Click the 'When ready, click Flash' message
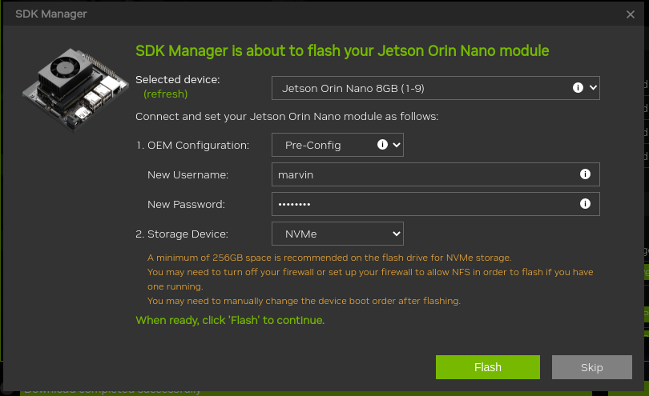 230,320
